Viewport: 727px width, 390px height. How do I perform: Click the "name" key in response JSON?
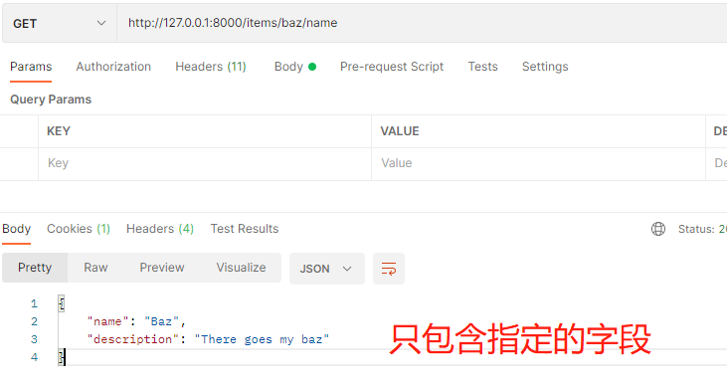tap(107, 321)
